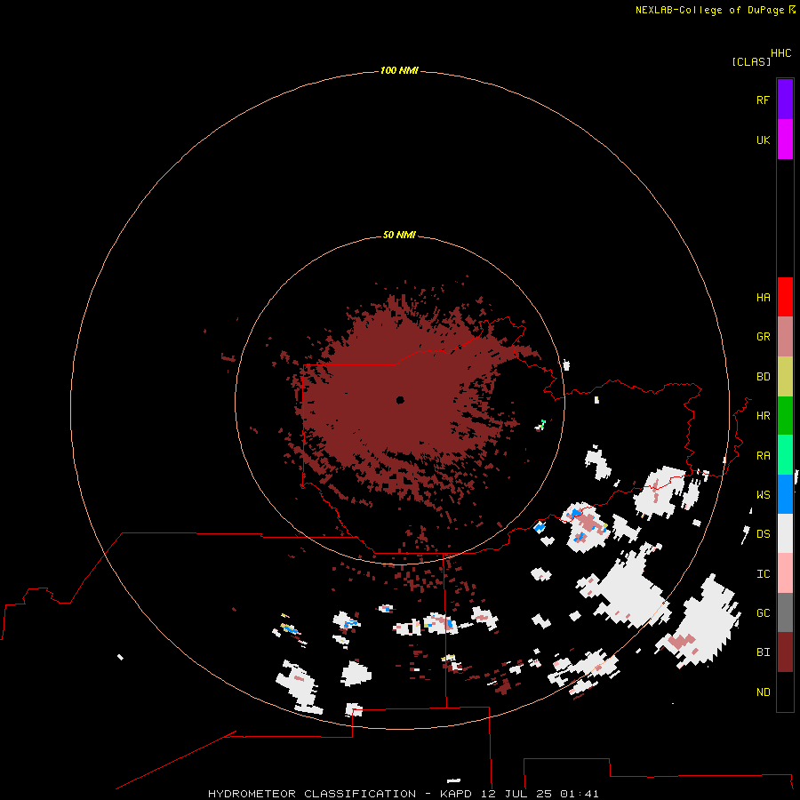Click the GC legend label
Viewport: 800px width, 800px height.
pyautogui.click(x=764, y=613)
